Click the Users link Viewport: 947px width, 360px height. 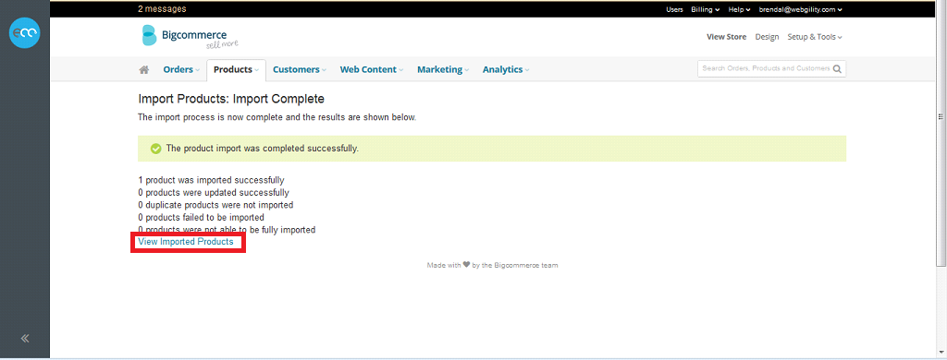[674, 9]
